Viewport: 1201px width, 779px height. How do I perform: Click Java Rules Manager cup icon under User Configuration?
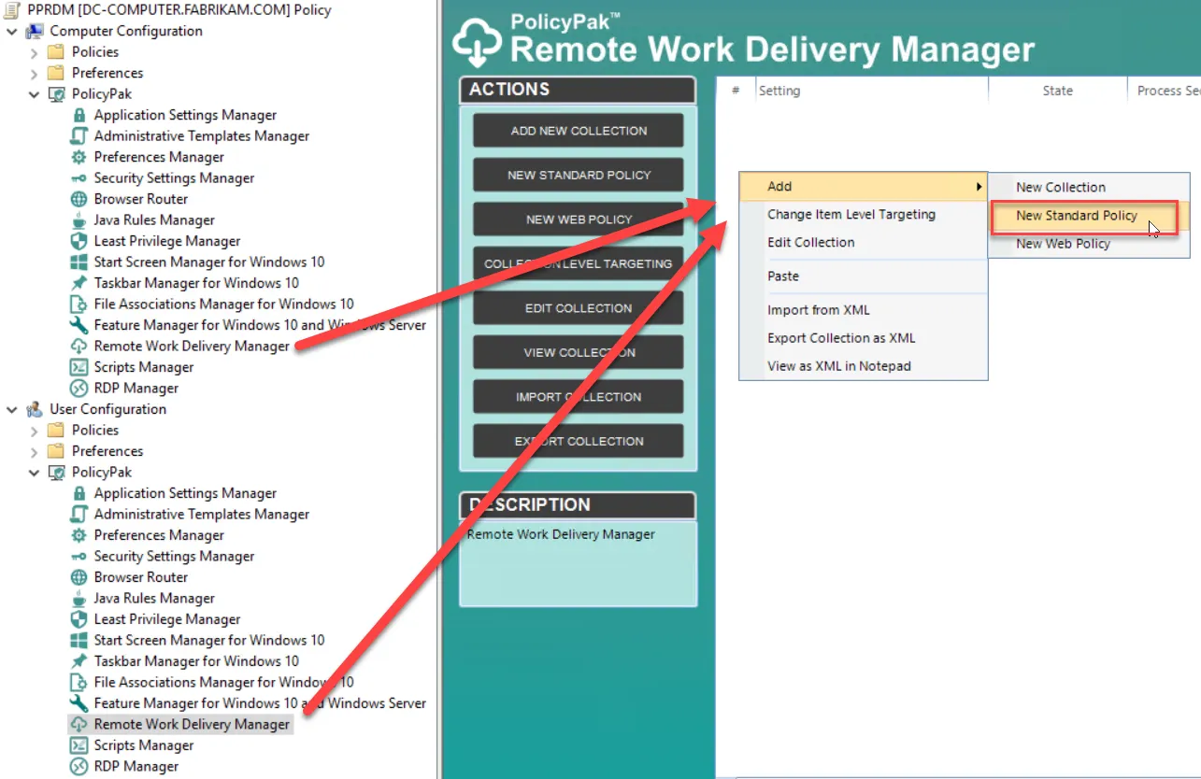point(79,599)
